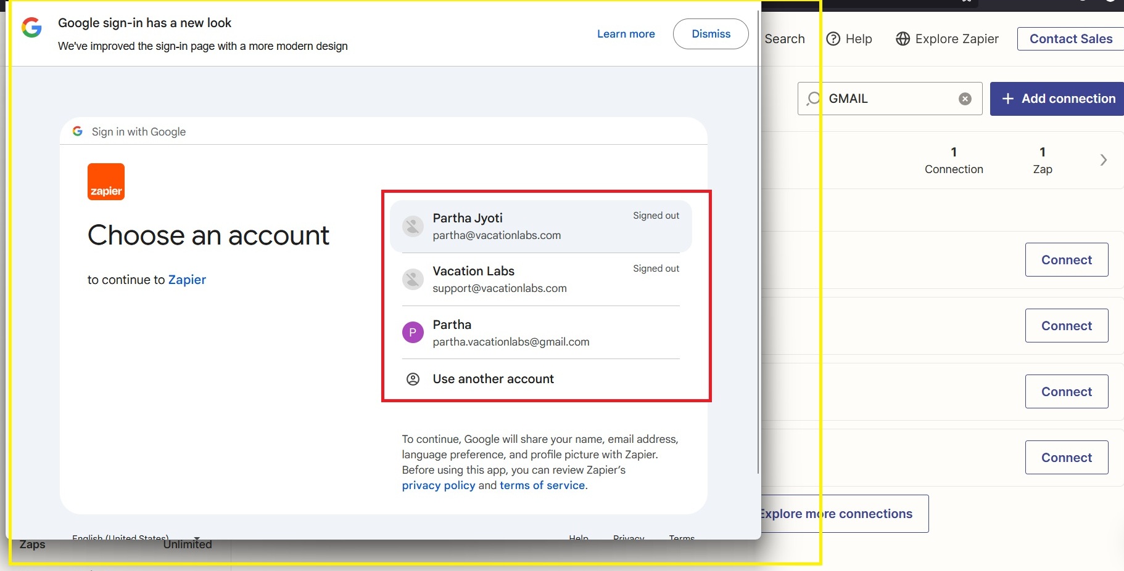Click the Zapier logo icon
Screen dimensions: 1124x571
[105, 182]
